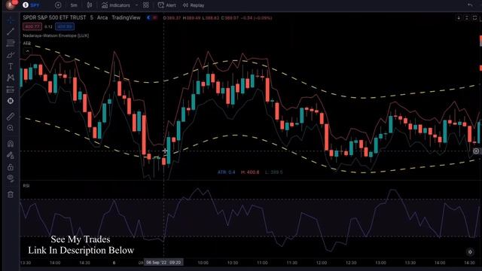482x271 pixels.
Task: Open the icons and emoji tool
Action: point(11,101)
